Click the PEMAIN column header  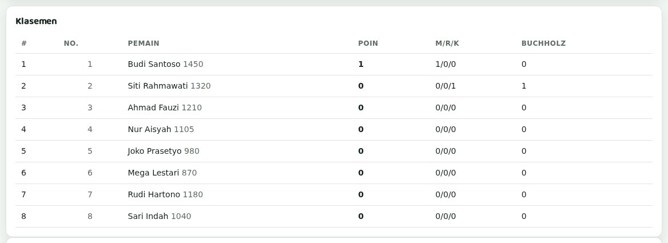(x=144, y=43)
